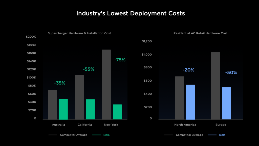Select the "Supercharger Hardware & Installation Cost" chart title
The height and width of the screenshot is (146, 259).
coord(79,33)
